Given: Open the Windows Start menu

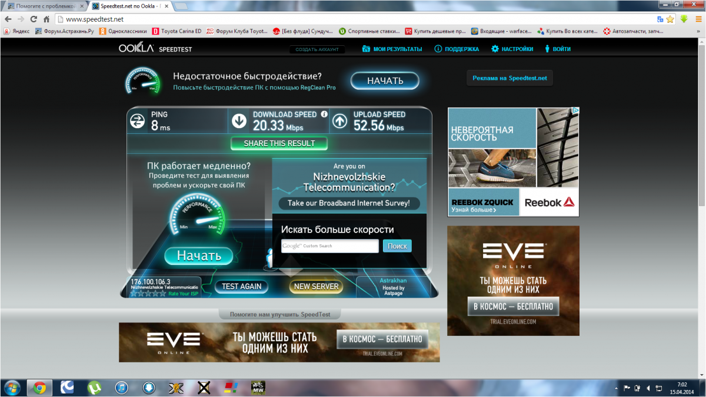Looking at the screenshot, I should (x=12, y=388).
